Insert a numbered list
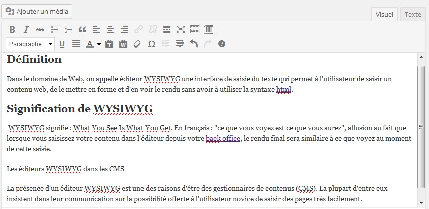The image size is (429, 209). pyautogui.click(x=68, y=29)
